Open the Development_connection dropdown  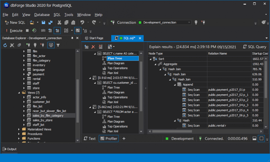click(189, 23)
